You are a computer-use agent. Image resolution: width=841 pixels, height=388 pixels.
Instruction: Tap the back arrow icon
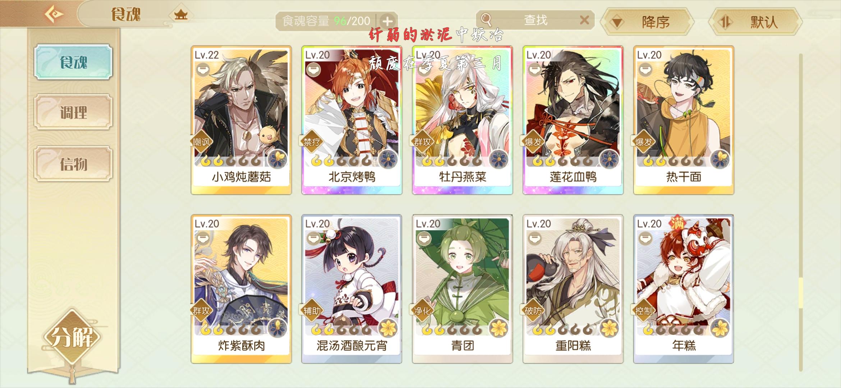54,14
